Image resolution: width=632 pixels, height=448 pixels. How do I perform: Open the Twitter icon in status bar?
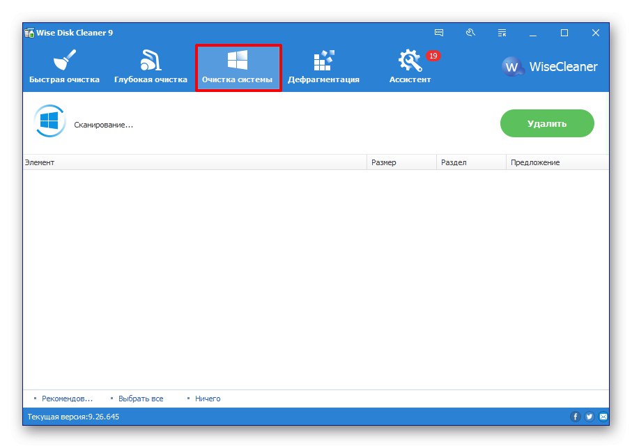point(589,417)
